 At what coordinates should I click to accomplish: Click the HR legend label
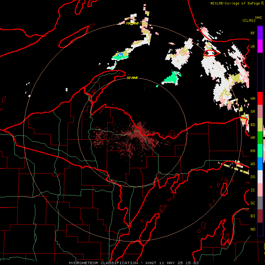coord(253,138)
